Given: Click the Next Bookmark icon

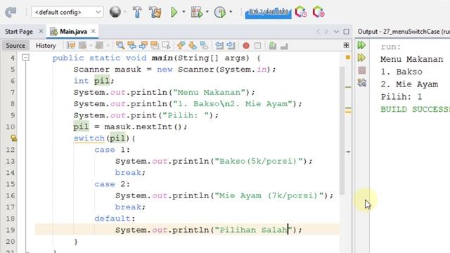Looking at the screenshot, I should [193, 45].
